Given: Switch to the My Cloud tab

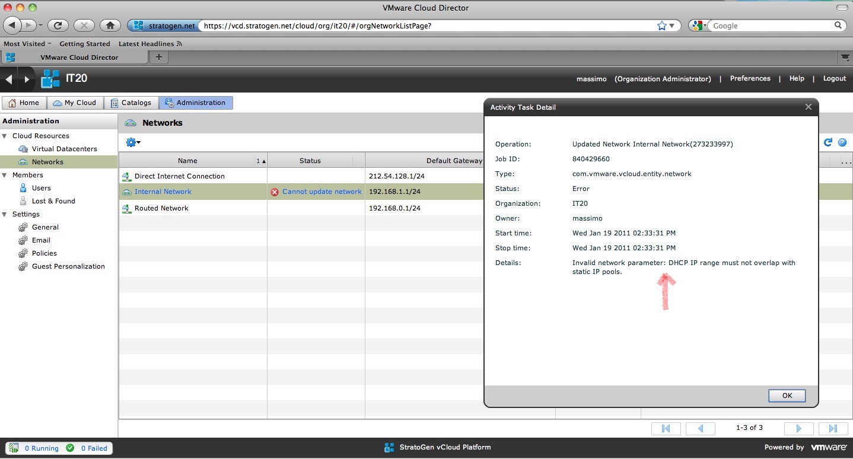Looking at the screenshot, I should 75,103.
